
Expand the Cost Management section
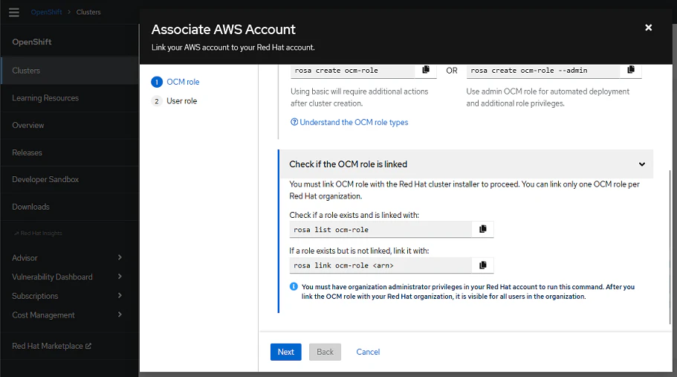coord(120,315)
